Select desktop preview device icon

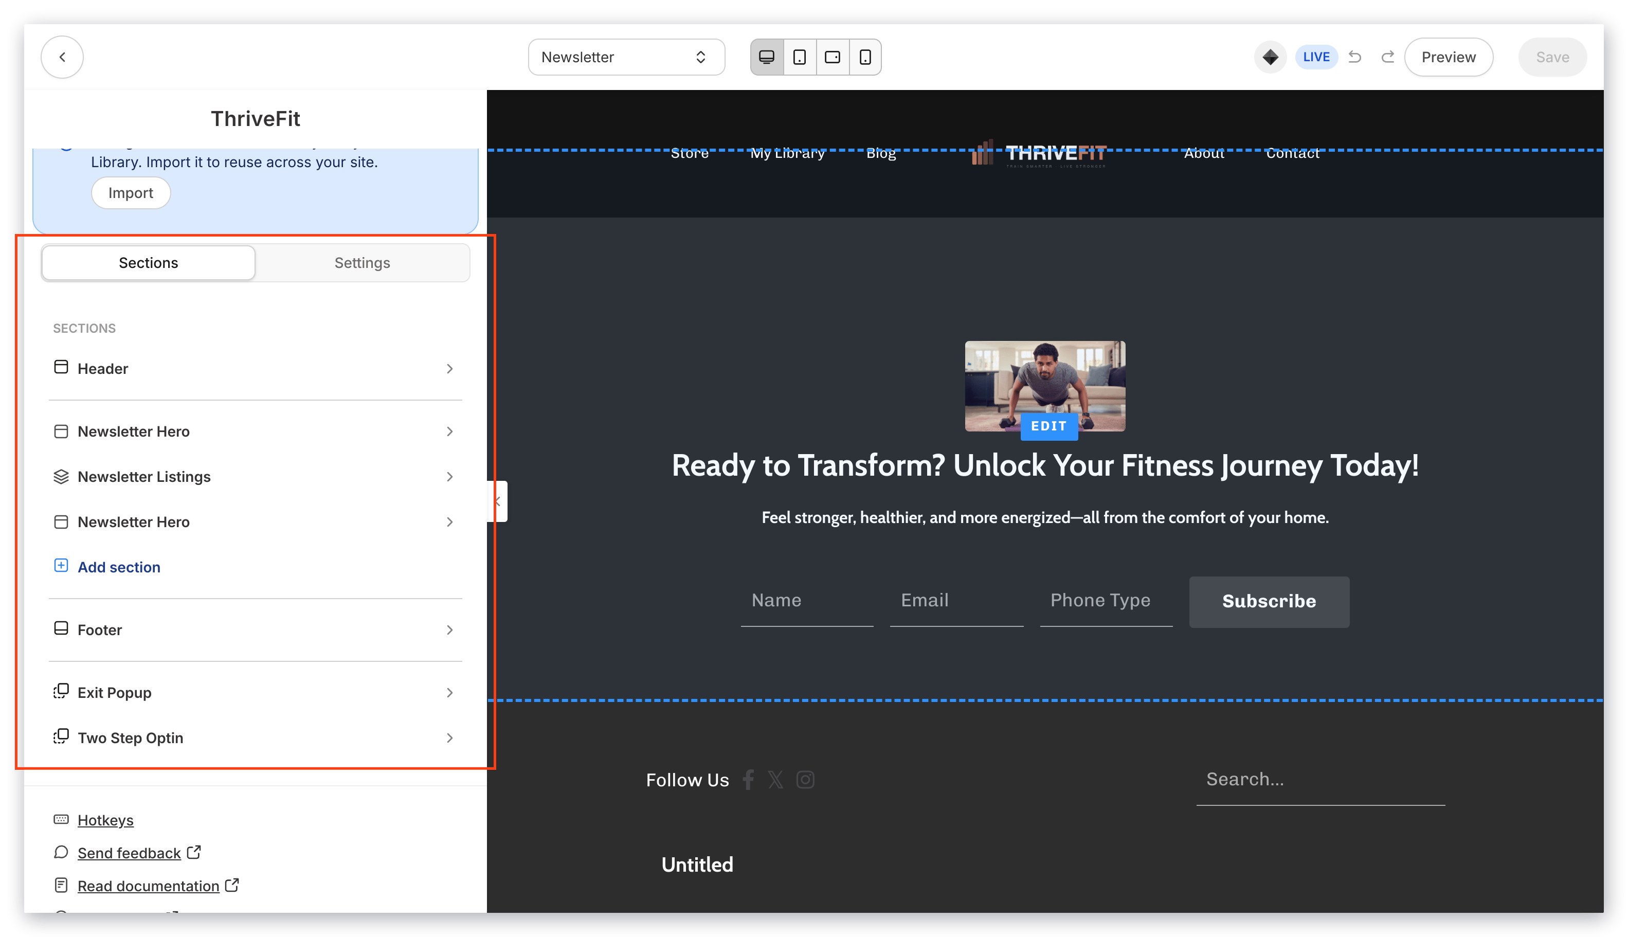767,57
